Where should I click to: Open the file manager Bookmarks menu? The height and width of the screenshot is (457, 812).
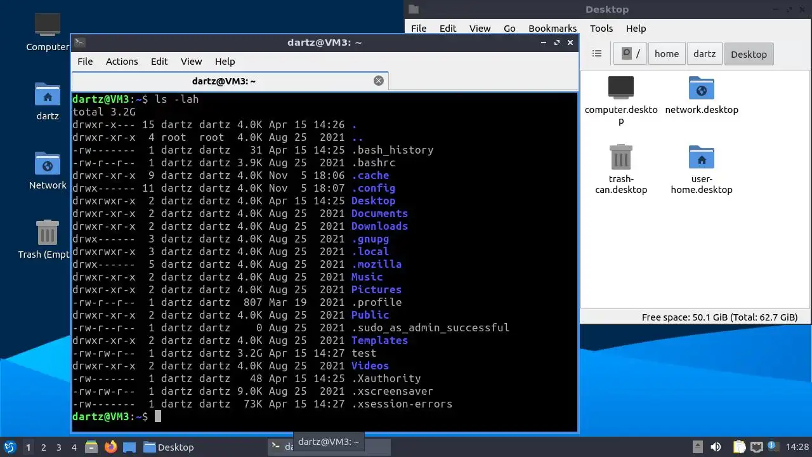pos(553,29)
